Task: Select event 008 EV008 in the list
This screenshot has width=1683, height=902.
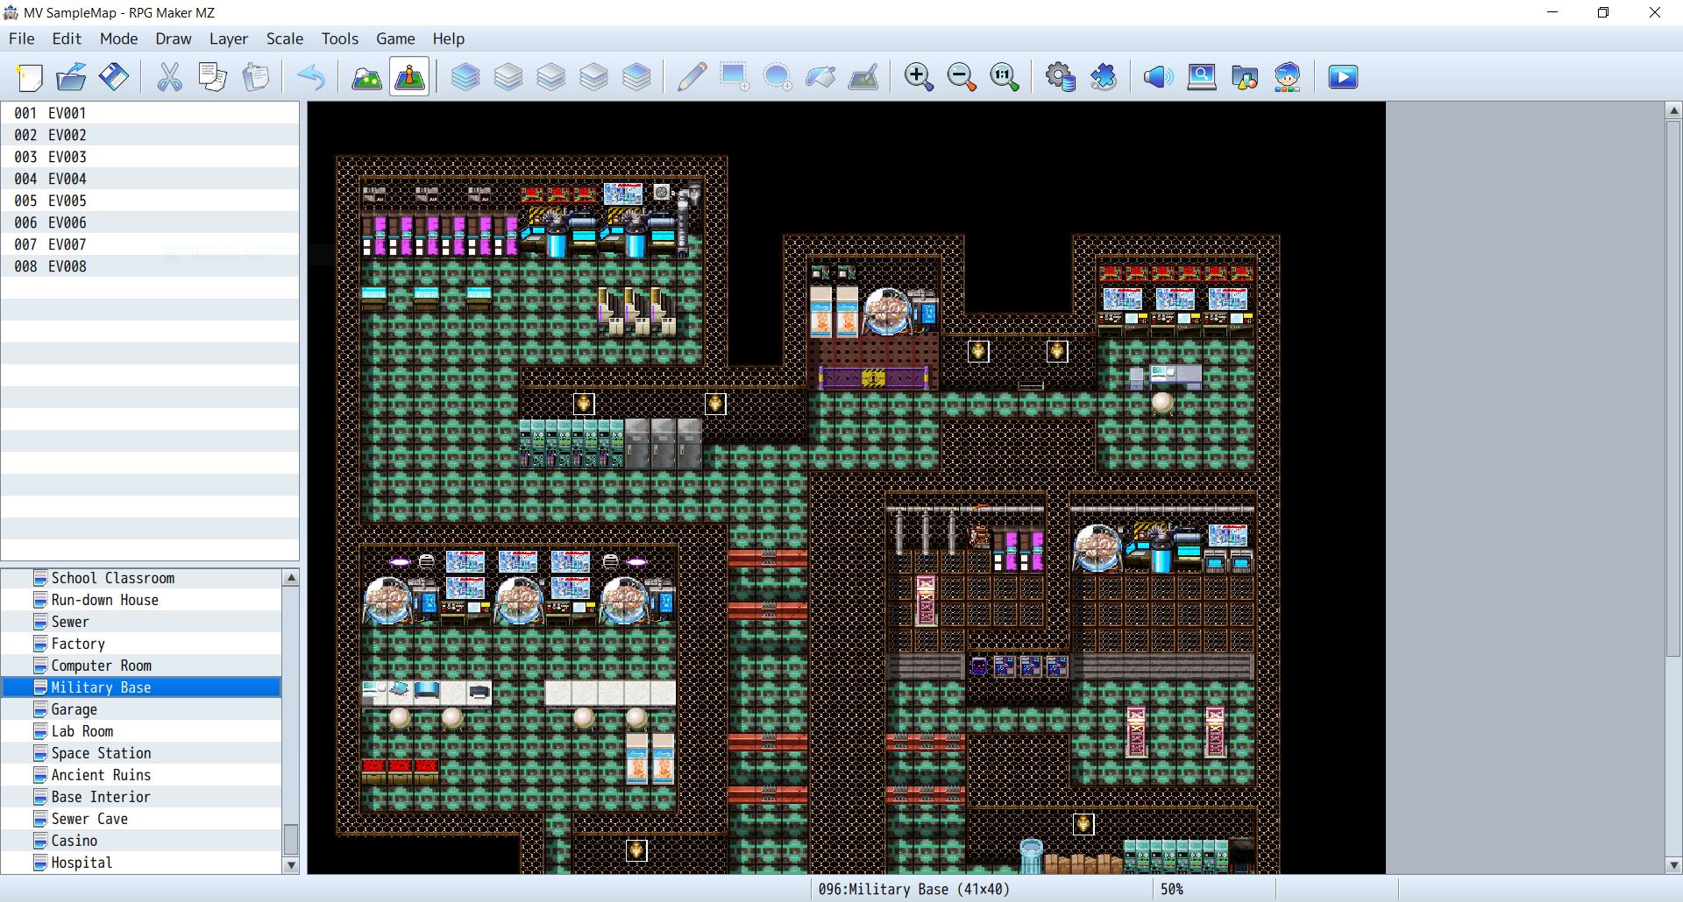Action: (150, 266)
